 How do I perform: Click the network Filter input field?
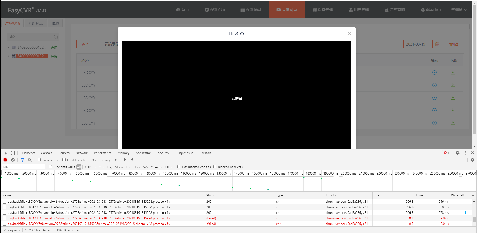click(x=24, y=167)
